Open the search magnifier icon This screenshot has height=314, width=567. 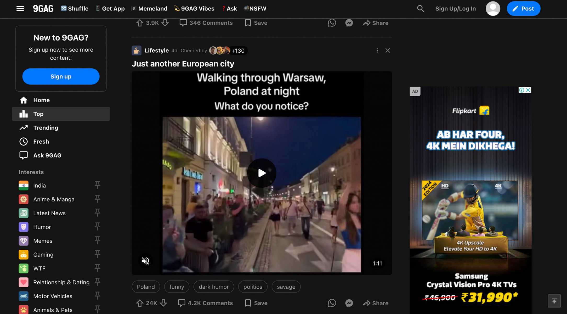pos(421,9)
